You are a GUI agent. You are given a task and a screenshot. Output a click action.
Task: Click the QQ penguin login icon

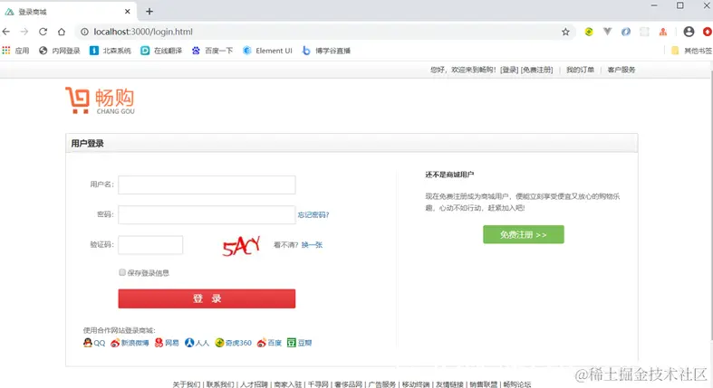click(x=88, y=343)
